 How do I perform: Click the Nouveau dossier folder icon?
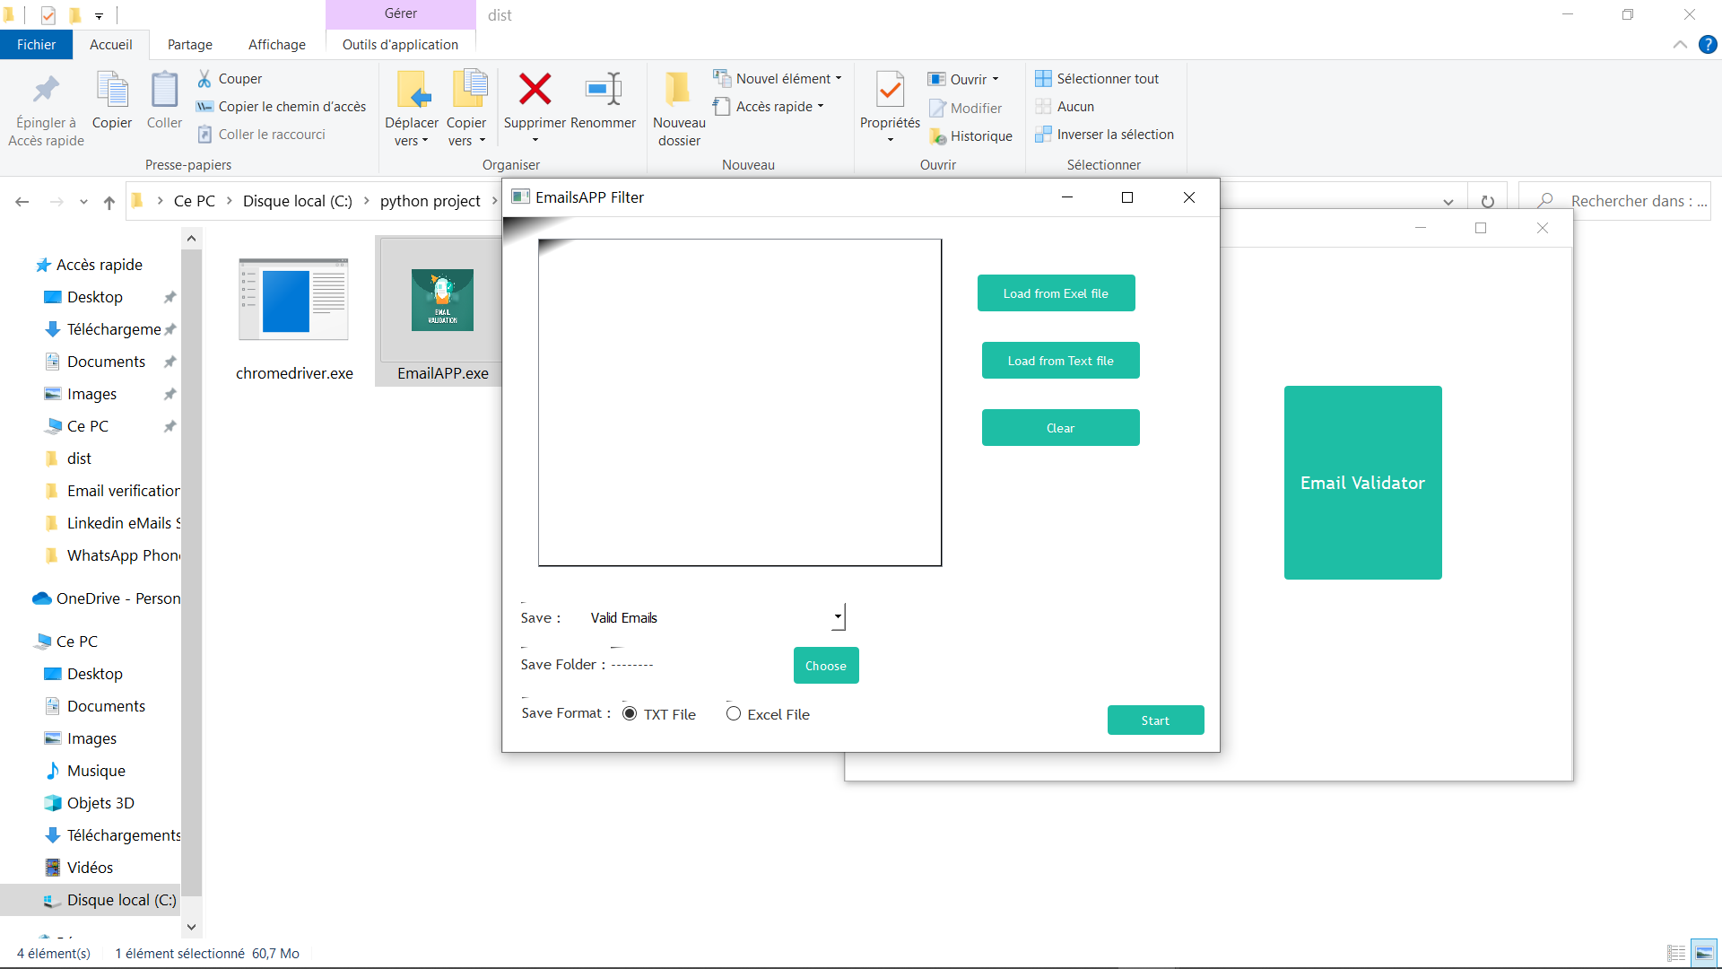pyautogui.click(x=678, y=90)
